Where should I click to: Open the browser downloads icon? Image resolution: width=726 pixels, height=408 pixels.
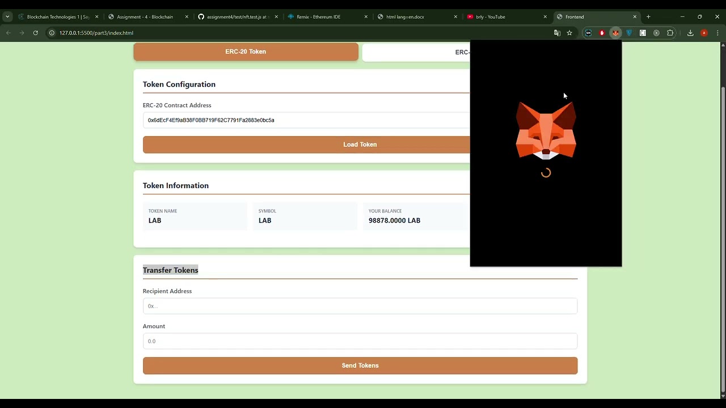click(690, 33)
